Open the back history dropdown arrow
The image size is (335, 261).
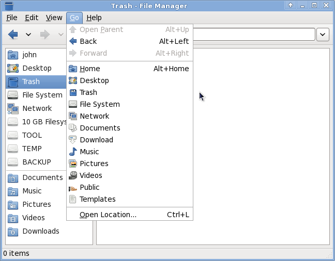tap(28, 35)
